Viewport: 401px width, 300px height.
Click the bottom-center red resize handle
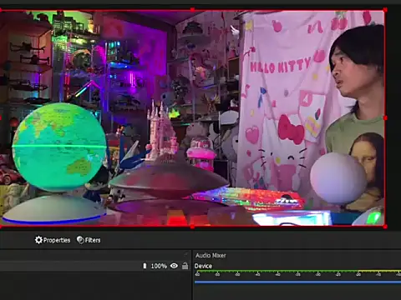point(192,227)
